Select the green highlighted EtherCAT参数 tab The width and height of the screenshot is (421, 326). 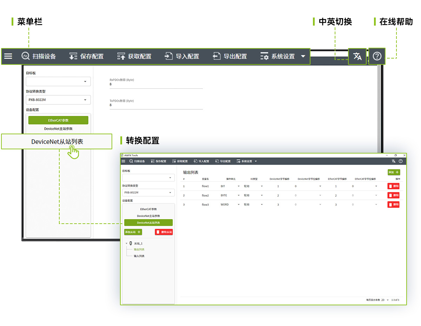58,120
